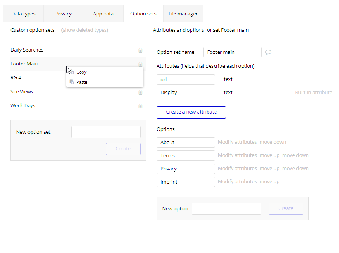Image resolution: width=339 pixels, height=253 pixels.
Task: Open the App data tab
Action: tap(103, 14)
